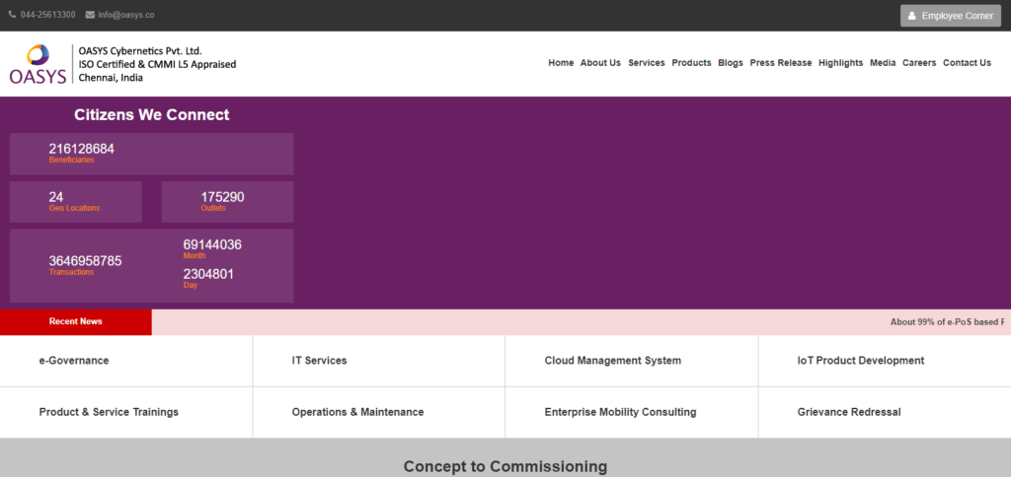
Task: Go to Home in the navigation
Action: [561, 63]
